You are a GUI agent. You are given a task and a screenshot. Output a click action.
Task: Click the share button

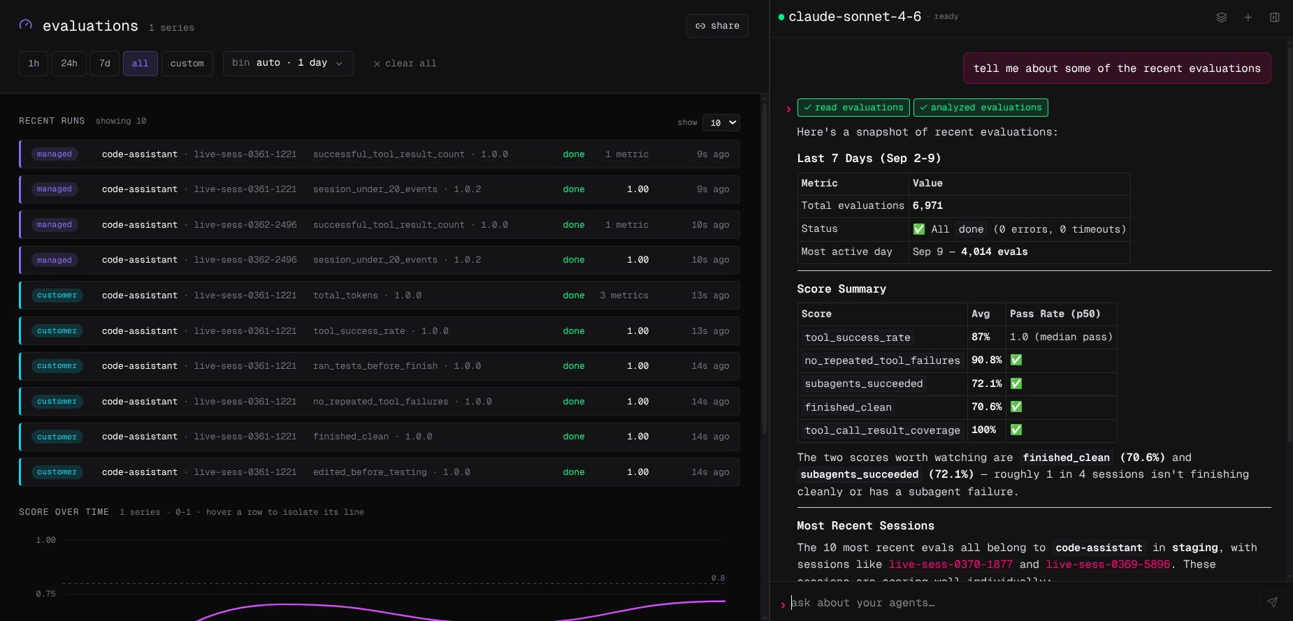tap(717, 26)
